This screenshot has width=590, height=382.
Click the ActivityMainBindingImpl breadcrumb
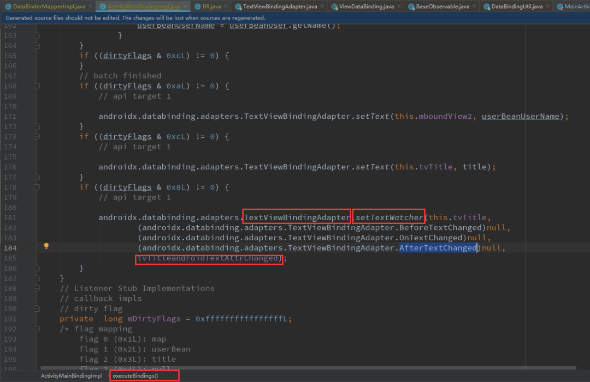[x=72, y=375]
